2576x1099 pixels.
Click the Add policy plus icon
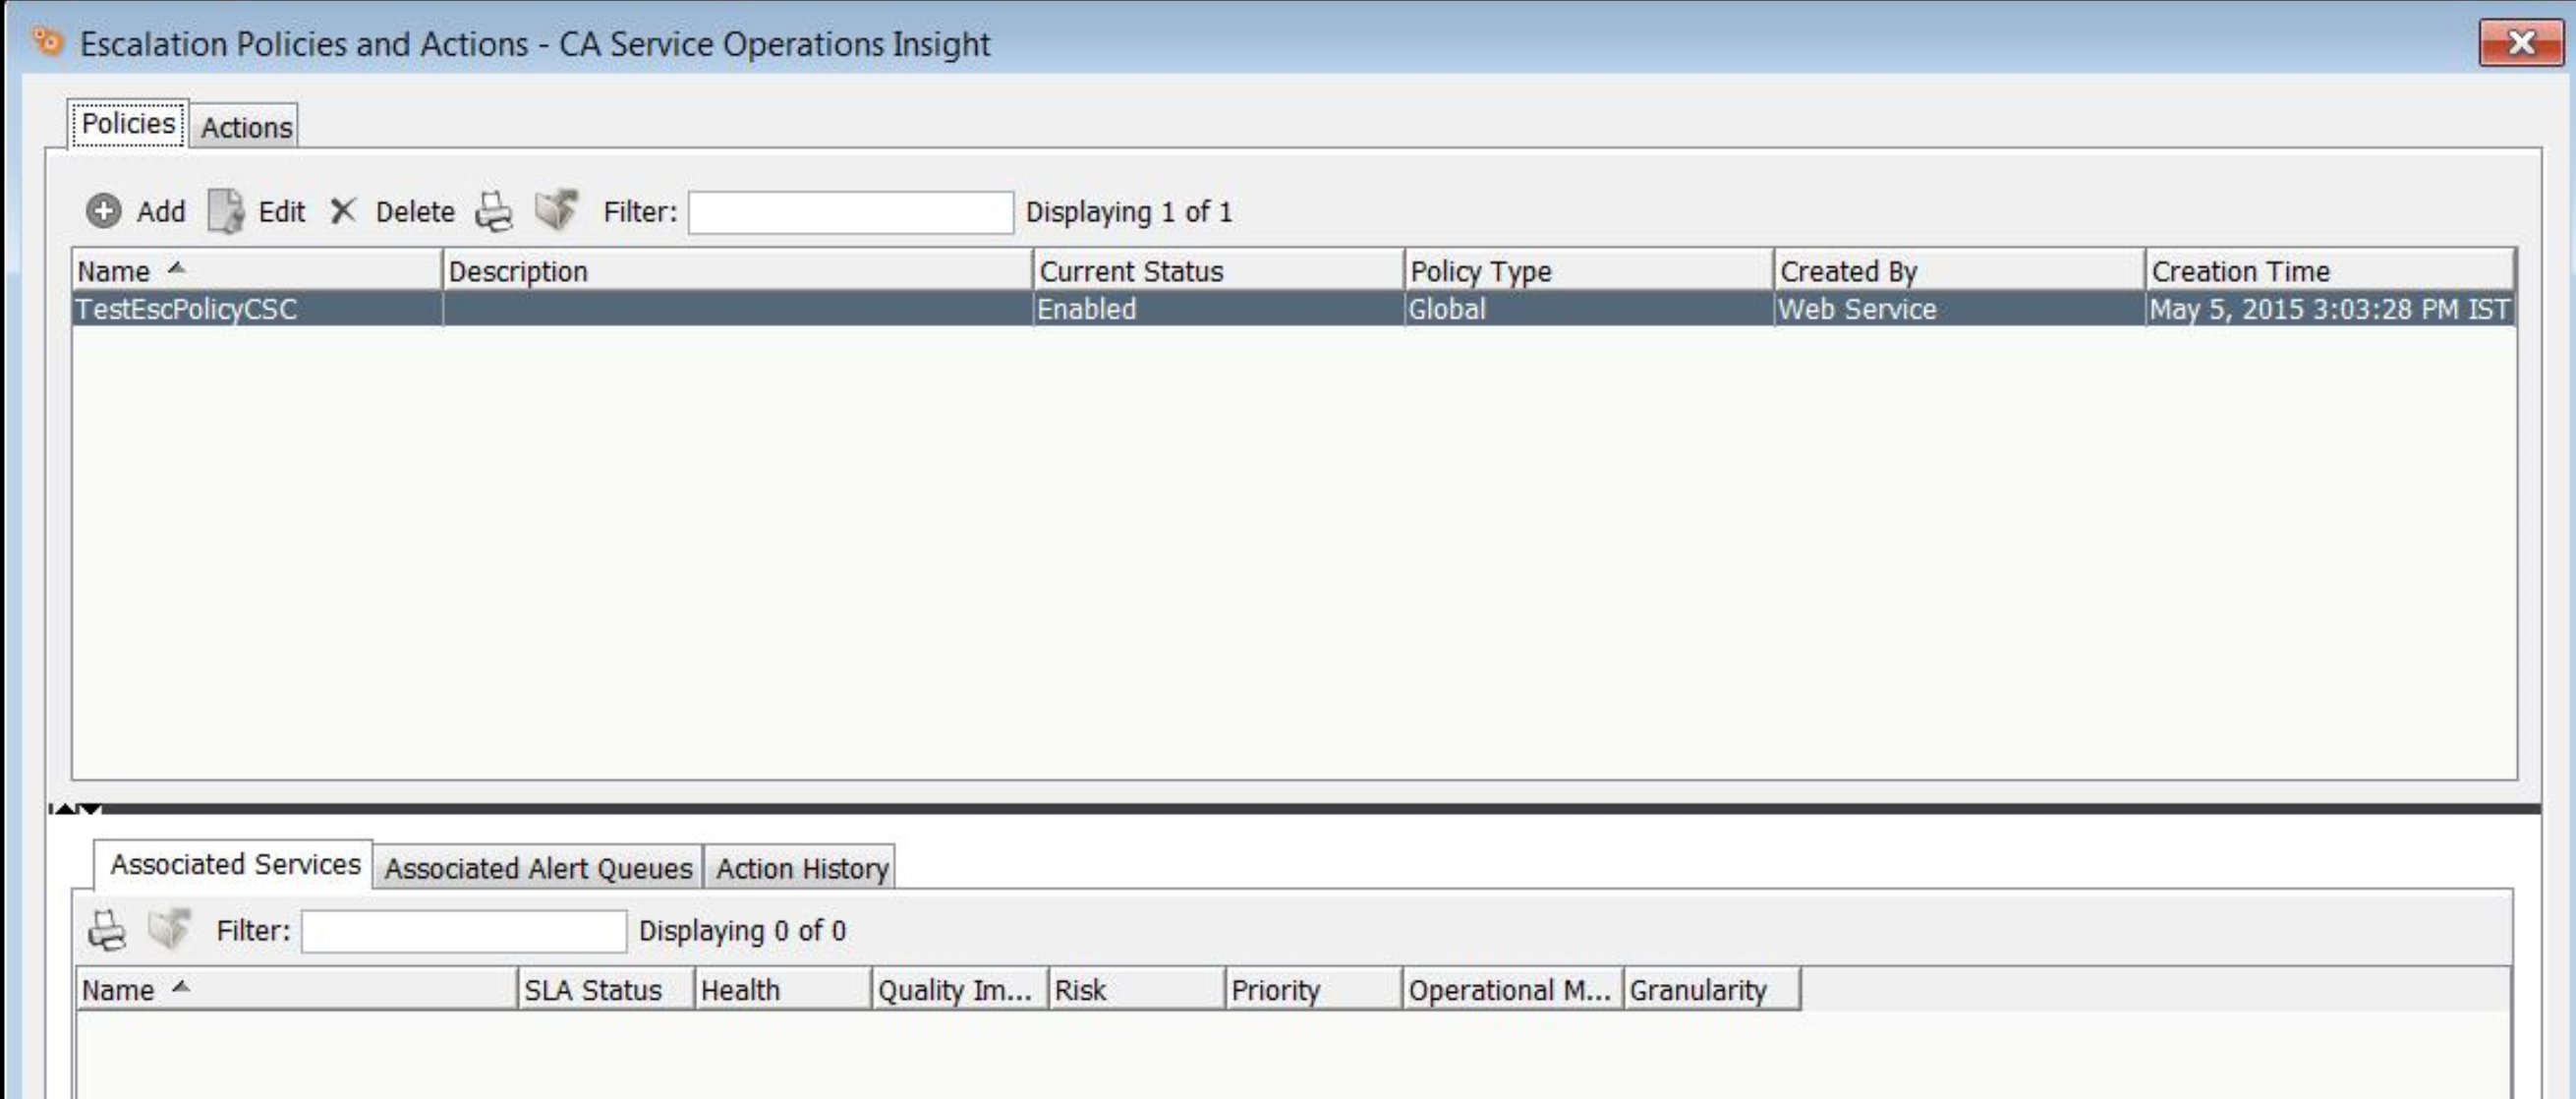coord(103,211)
